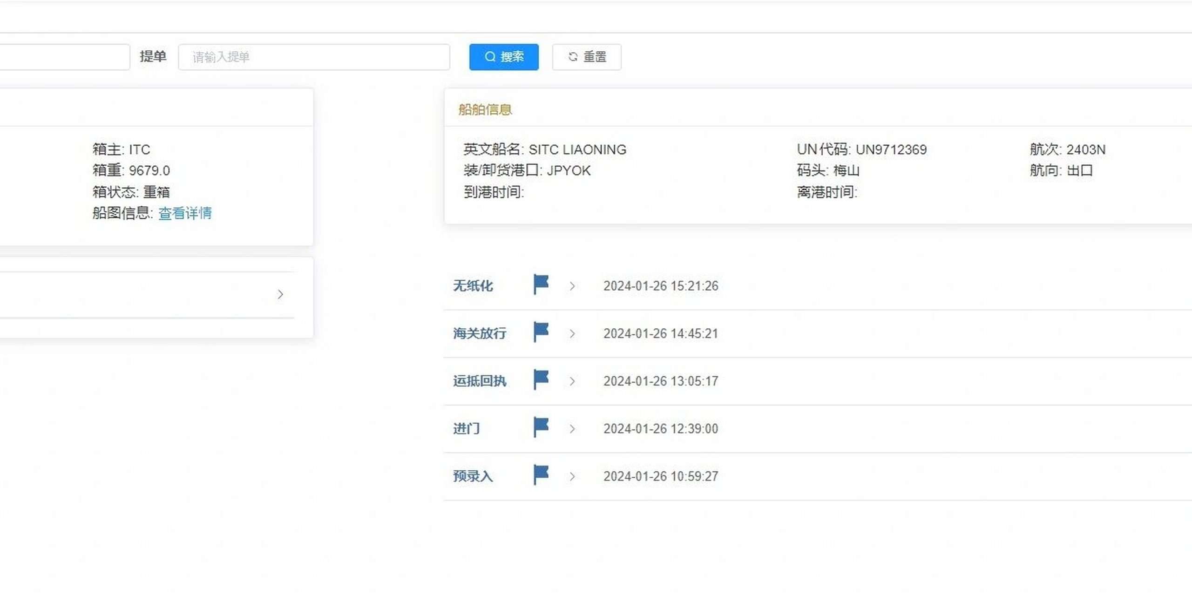Click the container status 重箱

point(156,192)
